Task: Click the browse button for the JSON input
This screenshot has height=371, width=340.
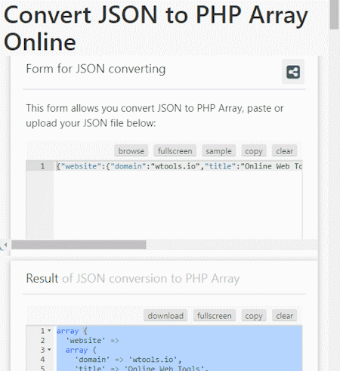Action: [x=131, y=151]
